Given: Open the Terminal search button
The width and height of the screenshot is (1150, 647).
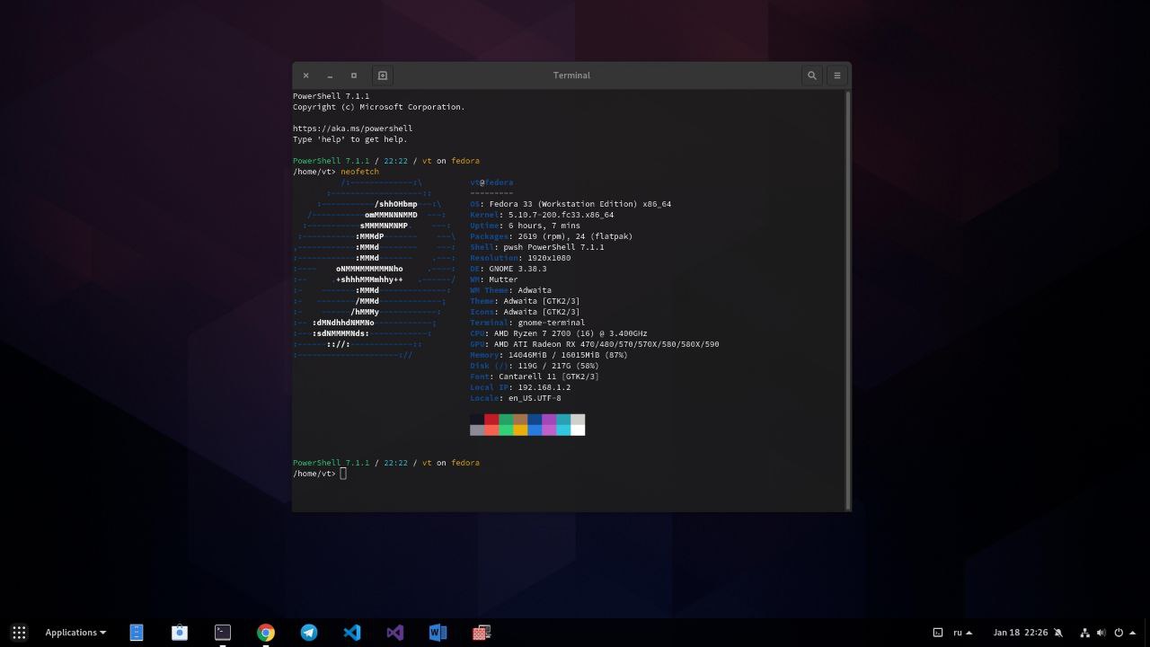Looking at the screenshot, I should 811,75.
